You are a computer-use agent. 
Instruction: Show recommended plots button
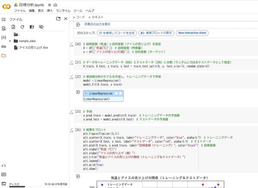156,33
